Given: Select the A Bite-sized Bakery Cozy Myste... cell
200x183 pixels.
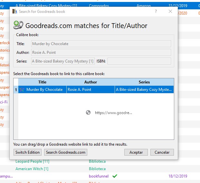Looking at the screenshot, I should pyautogui.click(x=144, y=90).
